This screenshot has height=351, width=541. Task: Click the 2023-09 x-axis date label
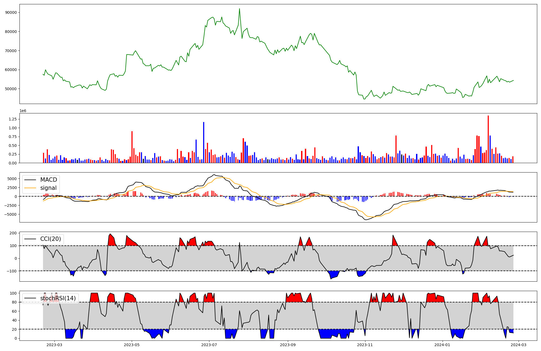pyautogui.click(x=288, y=345)
